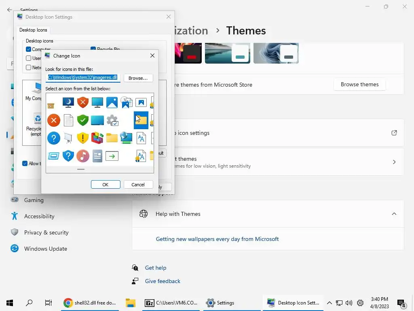Screen dimensions: 414x311
Task: Select the window with green arrow icon
Action: [112, 156]
